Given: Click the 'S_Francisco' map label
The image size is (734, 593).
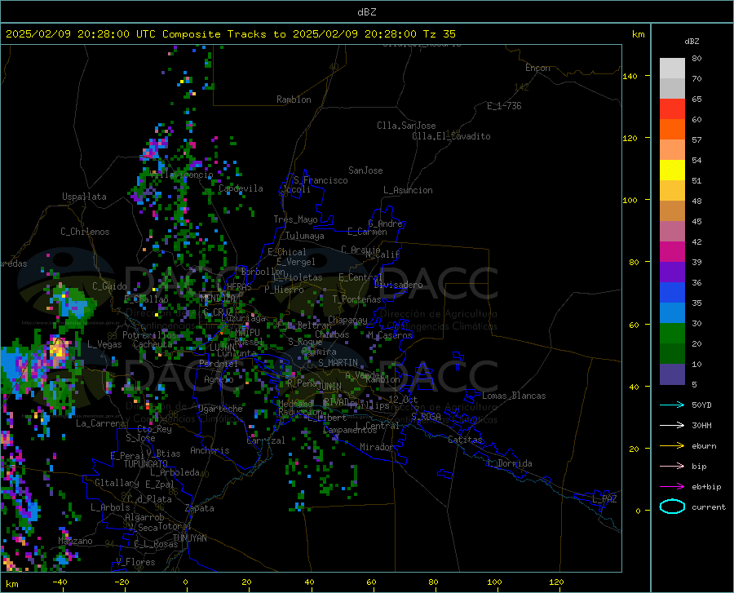Looking at the screenshot, I should [x=321, y=180].
